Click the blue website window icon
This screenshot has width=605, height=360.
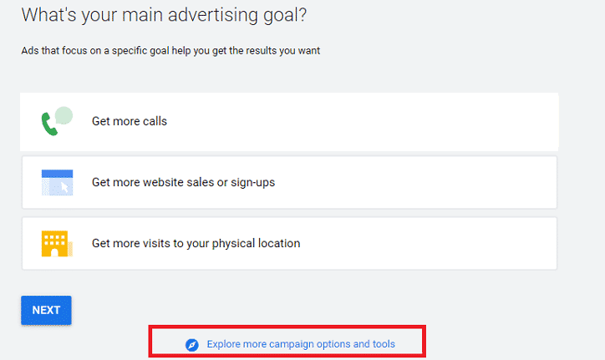pos(57,182)
